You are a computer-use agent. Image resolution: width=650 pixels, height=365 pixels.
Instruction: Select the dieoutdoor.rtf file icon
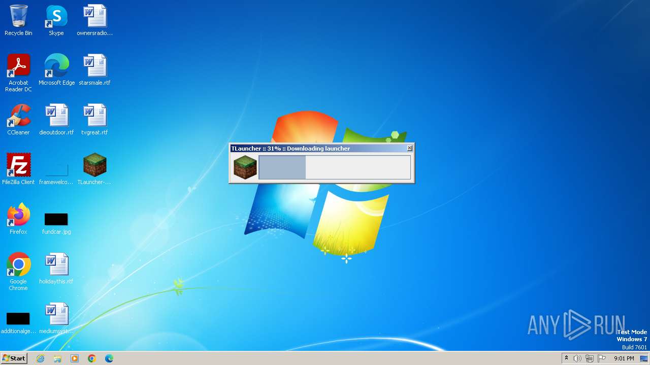[x=56, y=120]
